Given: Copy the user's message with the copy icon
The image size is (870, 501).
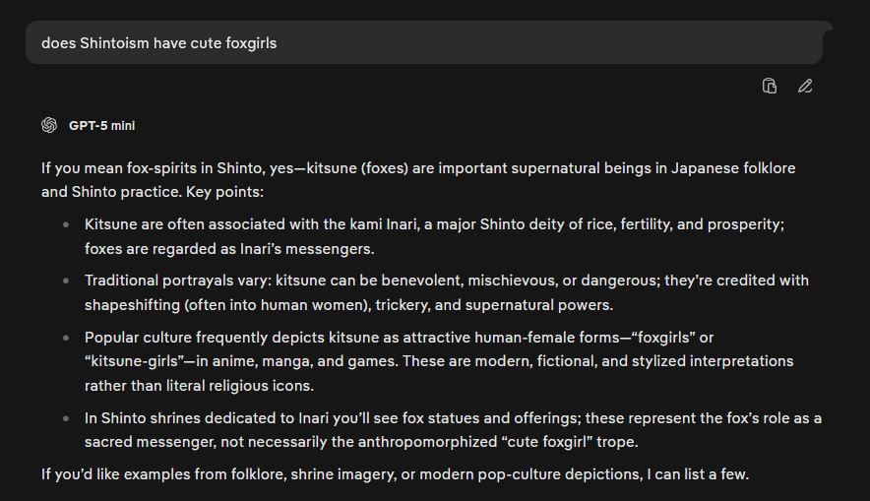Looking at the screenshot, I should (x=770, y=87).
